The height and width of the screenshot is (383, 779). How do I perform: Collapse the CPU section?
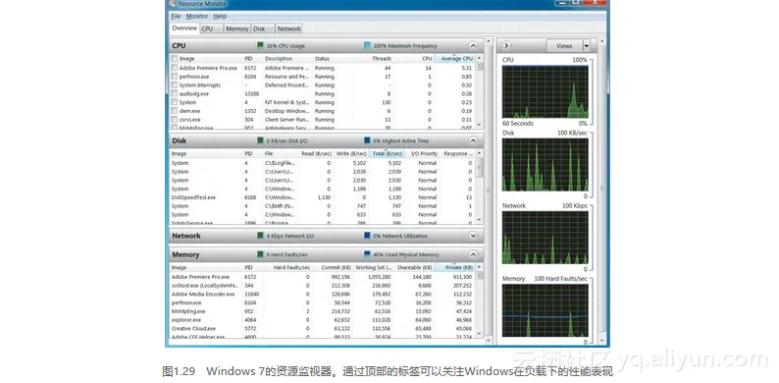tap(473, 46)
